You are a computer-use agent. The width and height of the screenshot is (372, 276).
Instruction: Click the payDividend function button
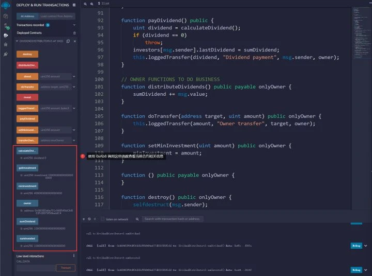27,119
